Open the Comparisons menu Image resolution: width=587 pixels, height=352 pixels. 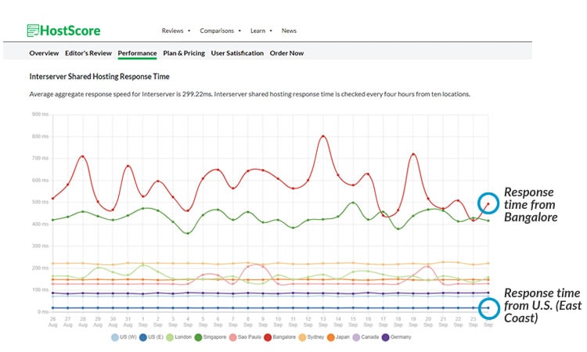coord(217,31)
